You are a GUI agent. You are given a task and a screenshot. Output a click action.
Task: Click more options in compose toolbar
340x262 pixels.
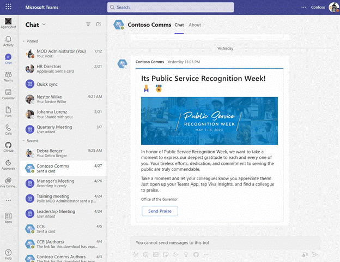(x=206, y=254)
